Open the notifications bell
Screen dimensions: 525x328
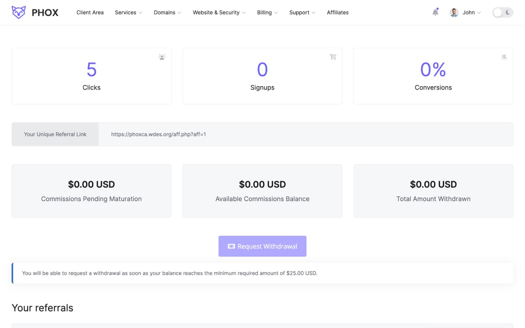435,12
